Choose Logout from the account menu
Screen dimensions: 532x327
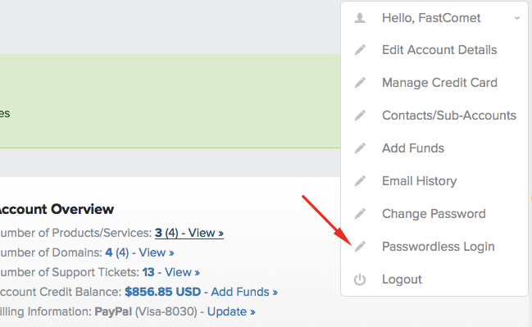402,279
